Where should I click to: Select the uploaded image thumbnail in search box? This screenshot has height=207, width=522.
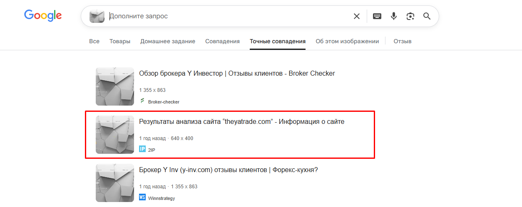97,16
